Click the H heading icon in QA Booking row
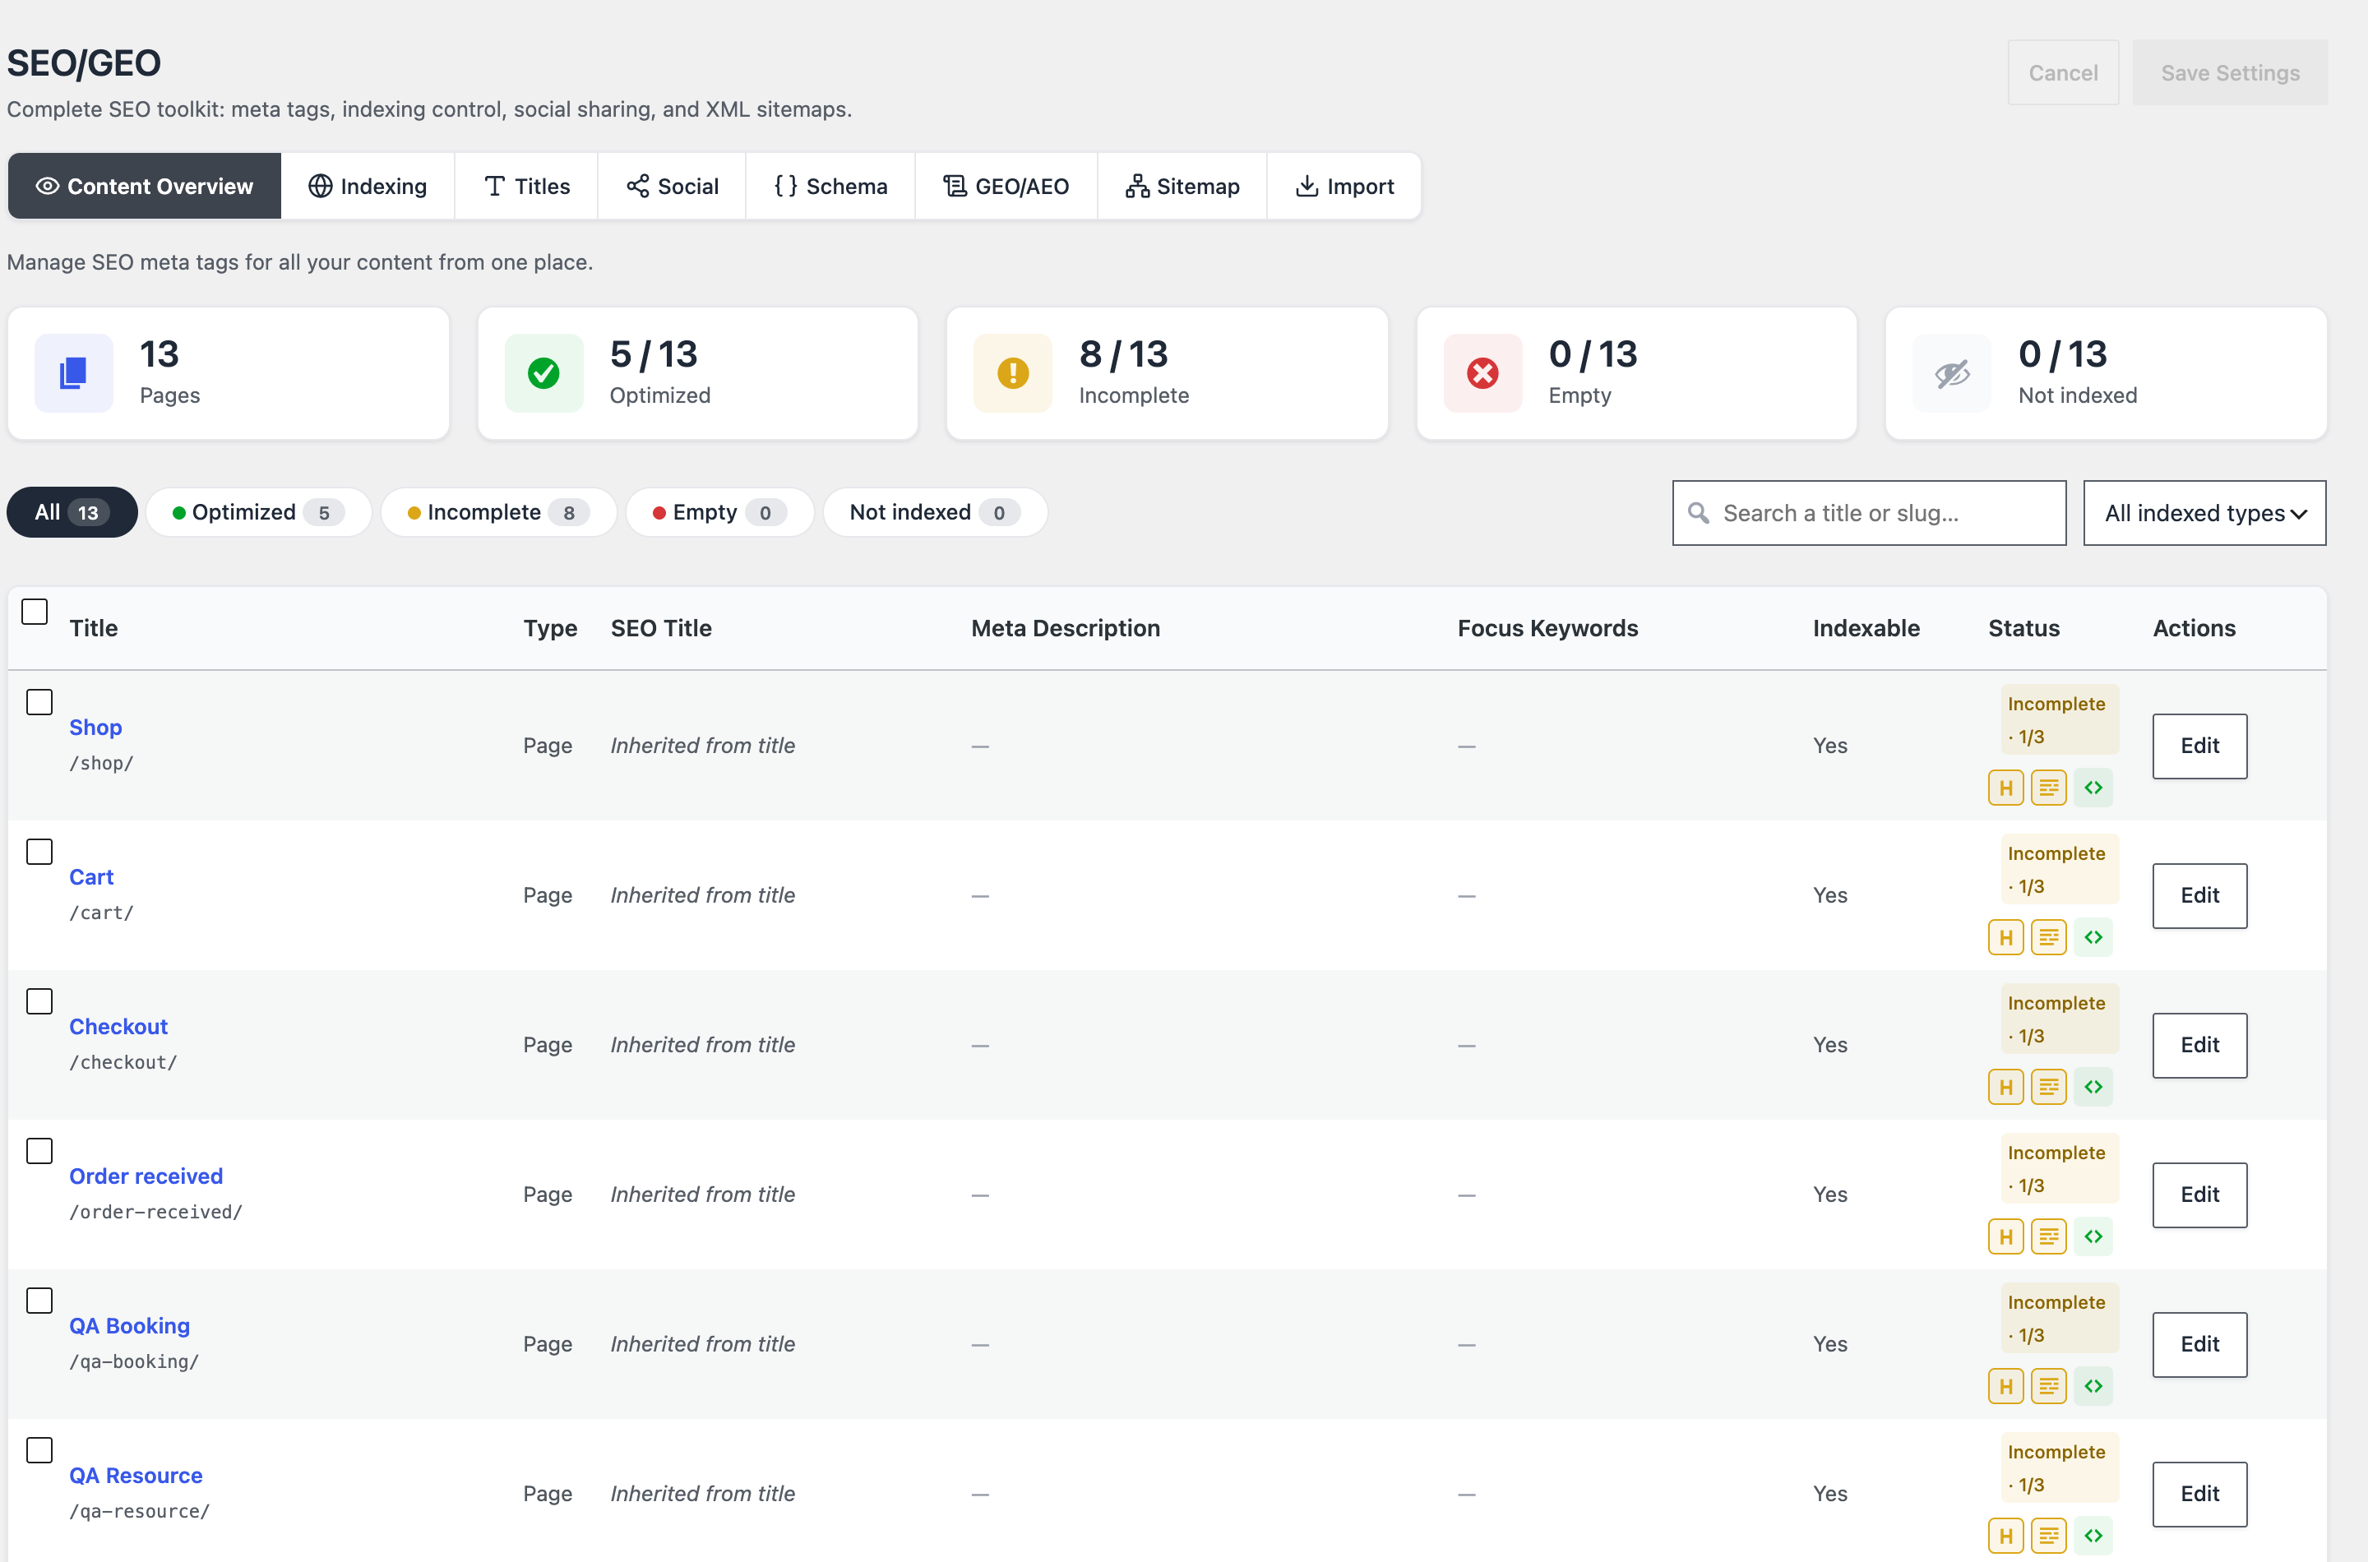The image size is (2368, 1562). [x=2005, y=1386]
